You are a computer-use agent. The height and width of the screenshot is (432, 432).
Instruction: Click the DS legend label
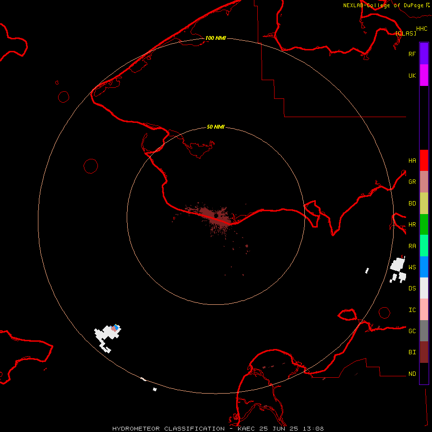click(412, 288)
